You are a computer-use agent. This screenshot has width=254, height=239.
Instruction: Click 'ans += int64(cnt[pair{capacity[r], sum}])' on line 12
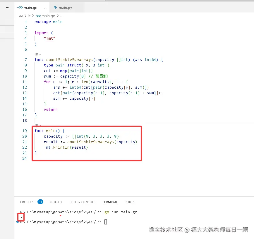click(x=101, y=87)
